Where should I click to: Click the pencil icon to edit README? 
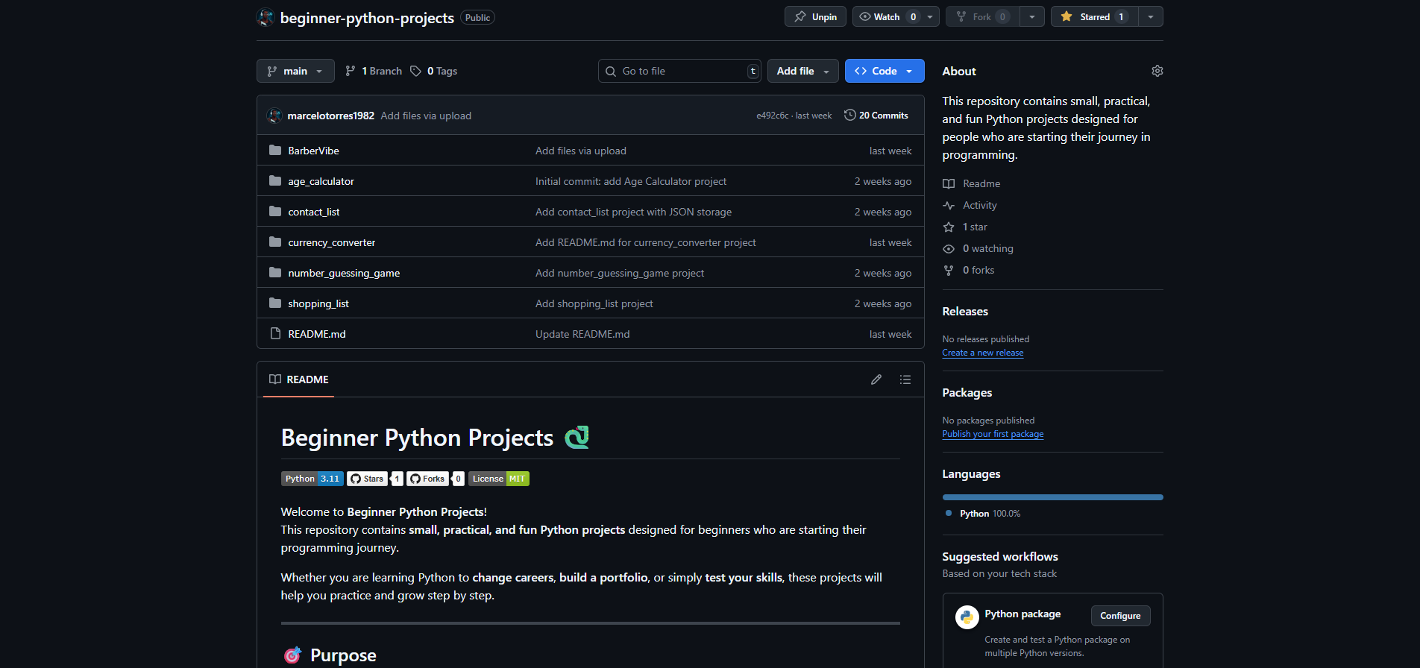876,379
